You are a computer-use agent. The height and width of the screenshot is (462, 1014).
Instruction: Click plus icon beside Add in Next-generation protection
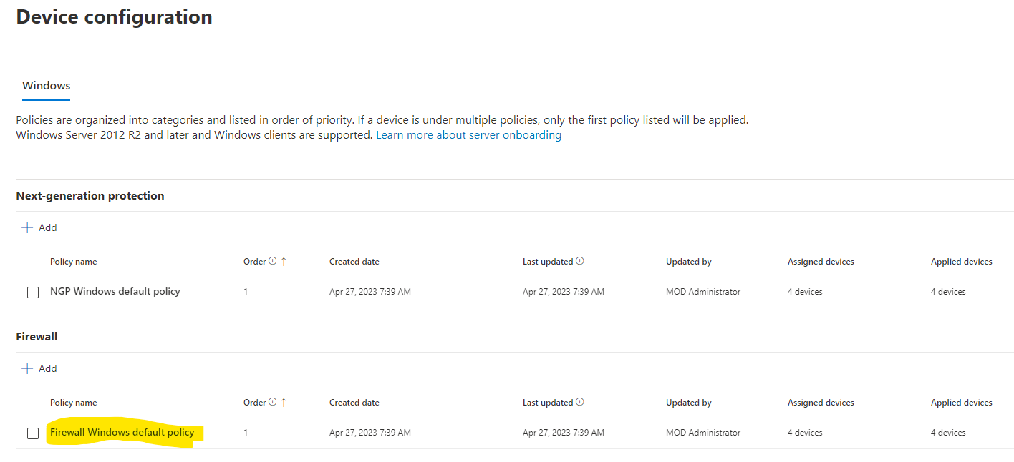pyautogui.click(x=27, y=227)
